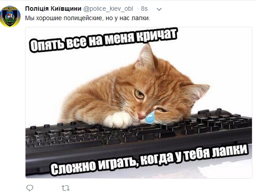Click the cat's open green eye
The width and height of the screenshot is (256, 193).
click(x=139, y=94)
